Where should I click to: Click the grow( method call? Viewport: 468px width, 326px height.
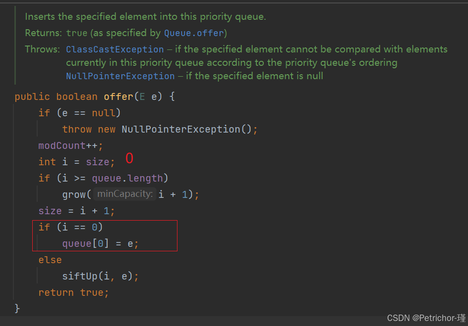76,195
